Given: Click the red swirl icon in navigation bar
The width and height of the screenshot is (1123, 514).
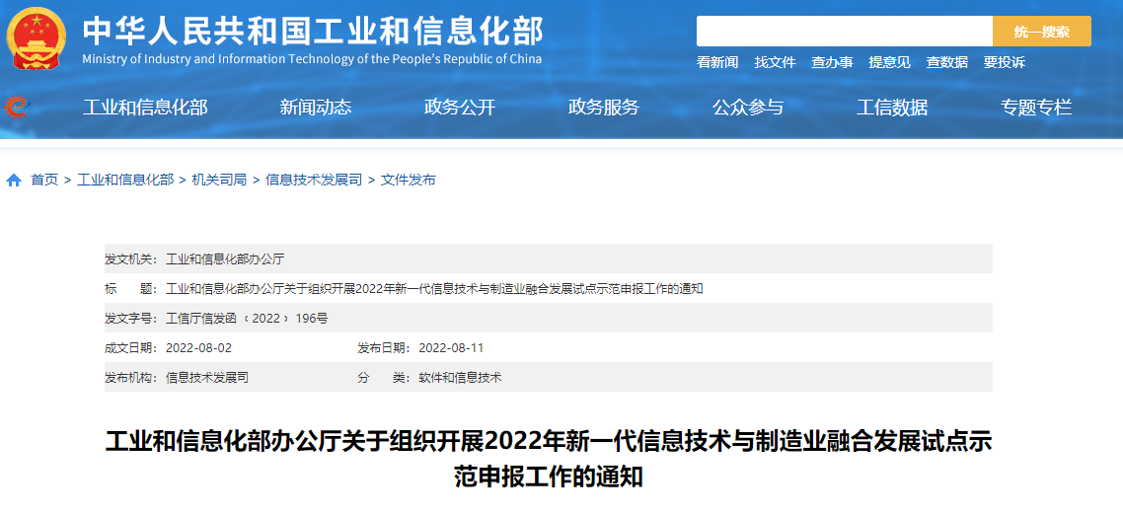Looking at the screenshot, I should pos(17,107).
